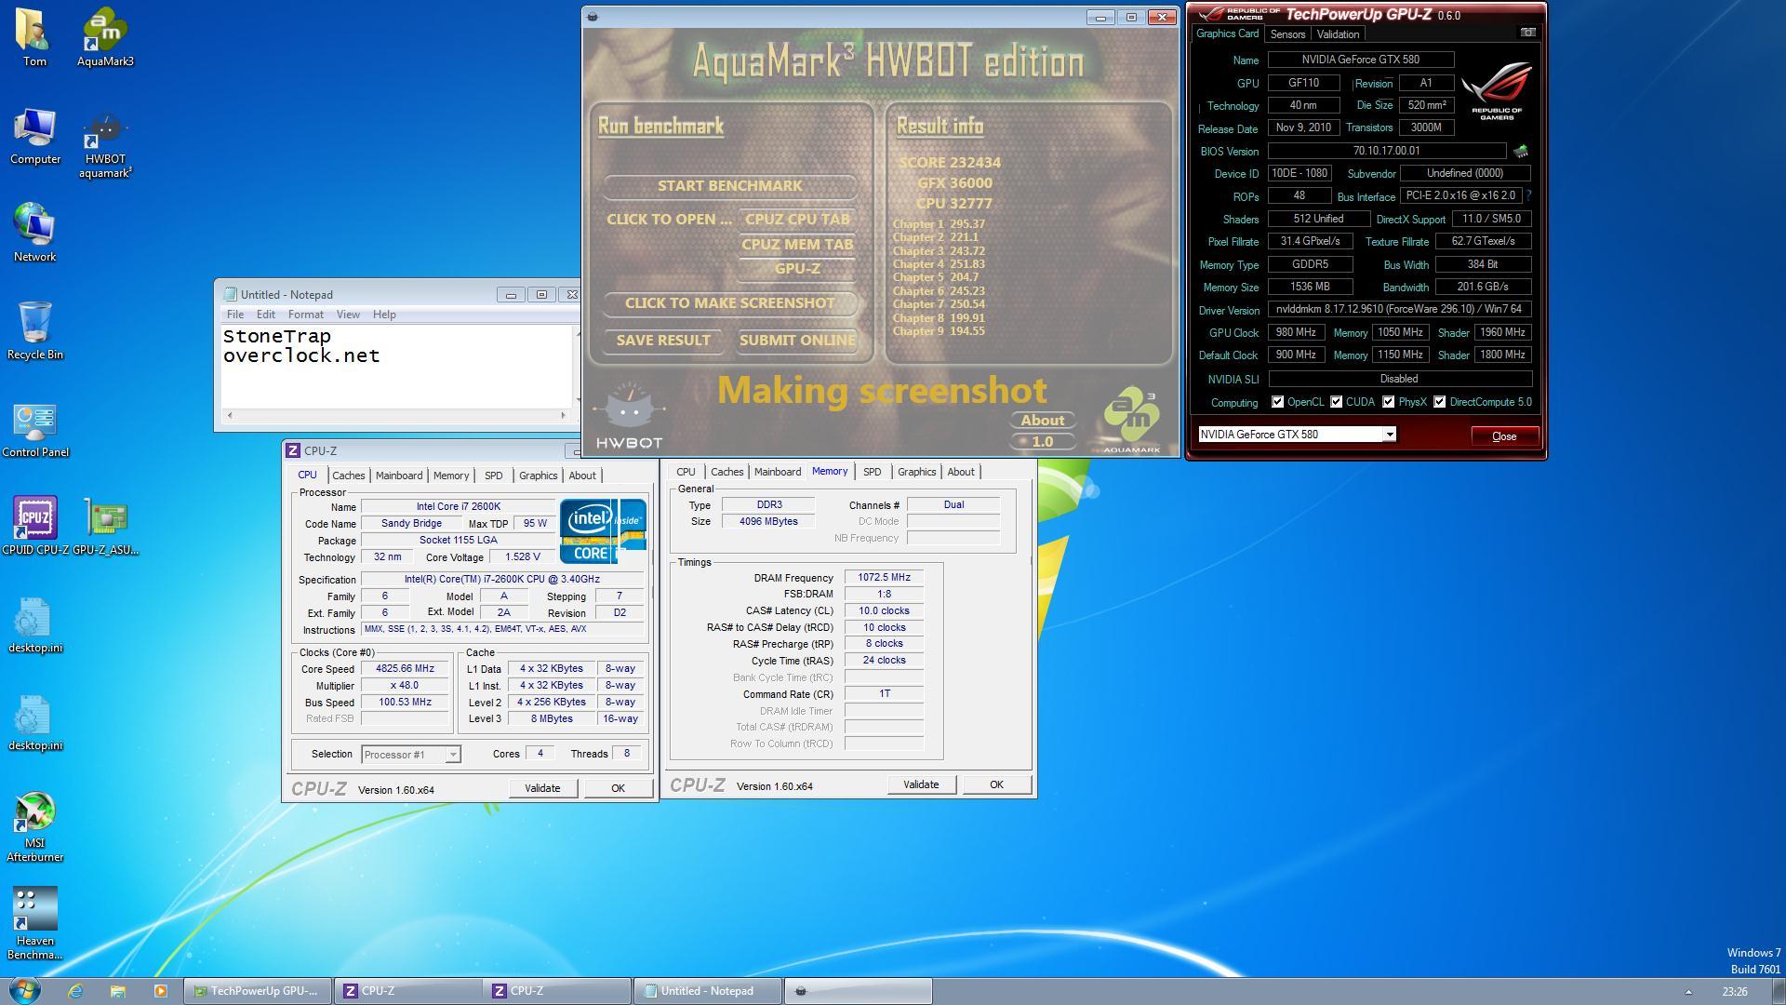Toggle the OpenCL checkbox in GPU-Z

[x=1277, y=402]
